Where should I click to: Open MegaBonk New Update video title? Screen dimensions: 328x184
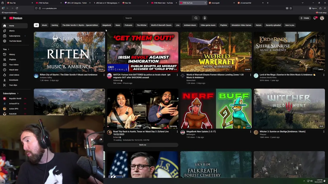pyautogui.click(x=201, y=132)
